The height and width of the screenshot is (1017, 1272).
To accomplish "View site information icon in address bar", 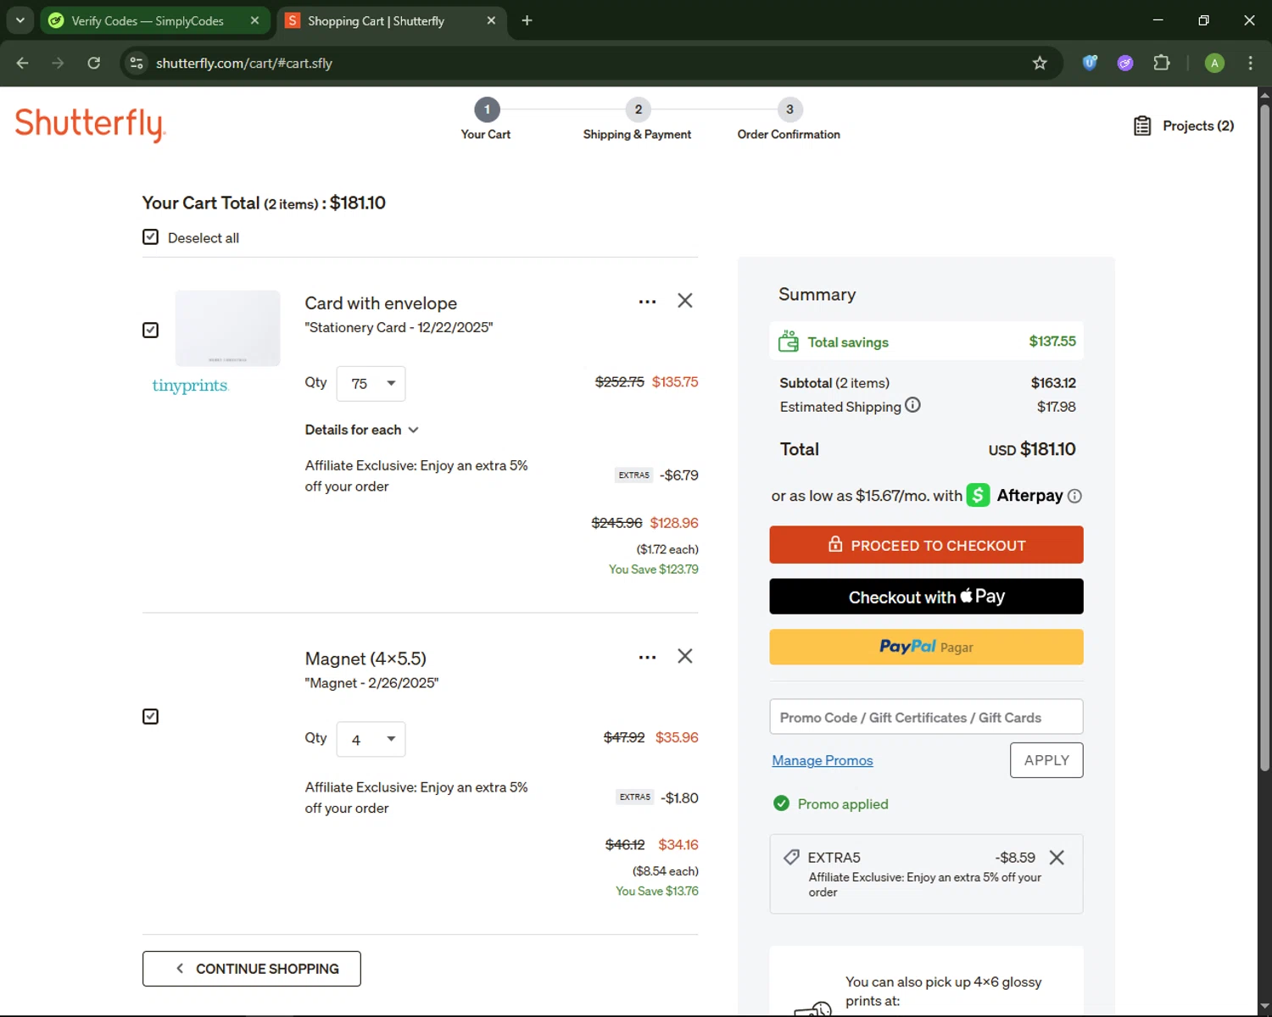I will (137, 63).
